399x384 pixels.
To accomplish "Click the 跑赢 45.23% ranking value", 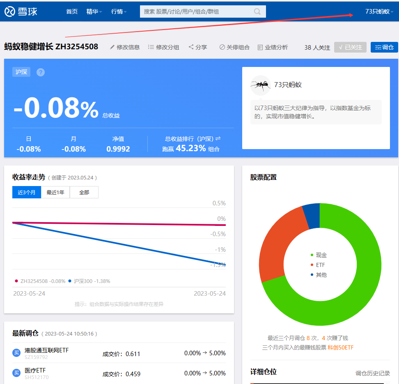I will pos(191,148).
